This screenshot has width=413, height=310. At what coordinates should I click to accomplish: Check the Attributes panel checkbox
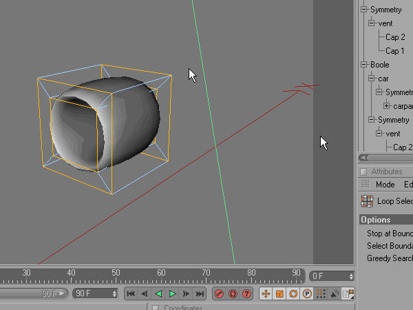click(x=363, y=172)
